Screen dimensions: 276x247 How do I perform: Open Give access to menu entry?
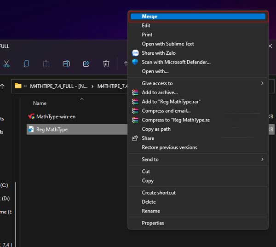click(x=198, y=83)
